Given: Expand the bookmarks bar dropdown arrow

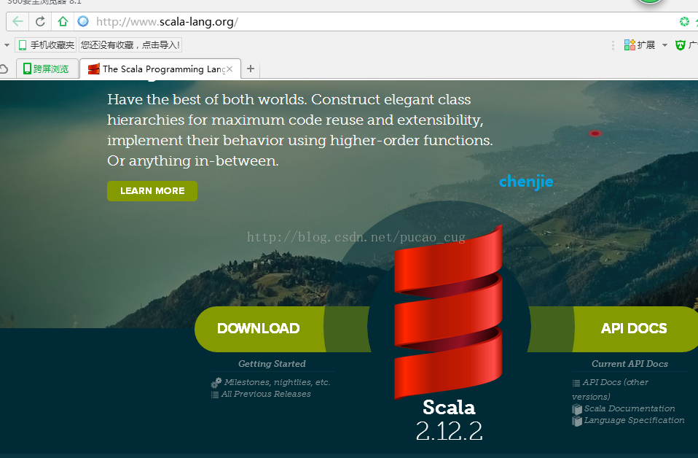Looking at the screenshot, I should (7, 45).
